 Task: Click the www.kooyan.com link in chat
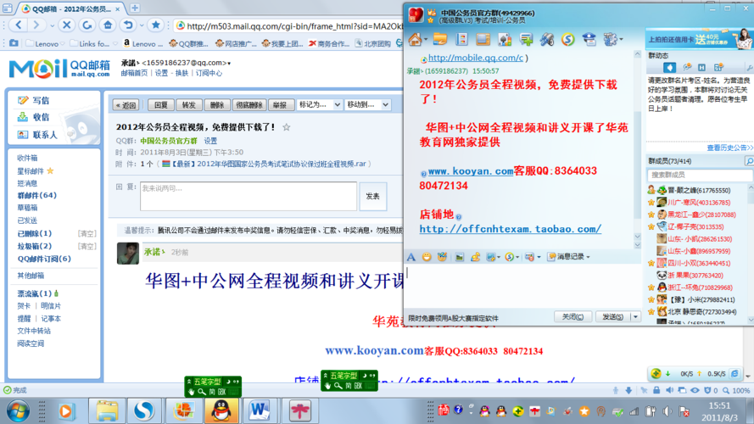[470, 171]
